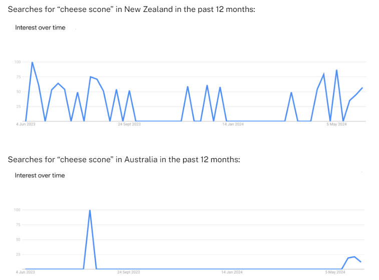Screen dimensions: 379x280
Task: Select the "24 Sept 2023" label on Australia chart
Action: [129, 272]
